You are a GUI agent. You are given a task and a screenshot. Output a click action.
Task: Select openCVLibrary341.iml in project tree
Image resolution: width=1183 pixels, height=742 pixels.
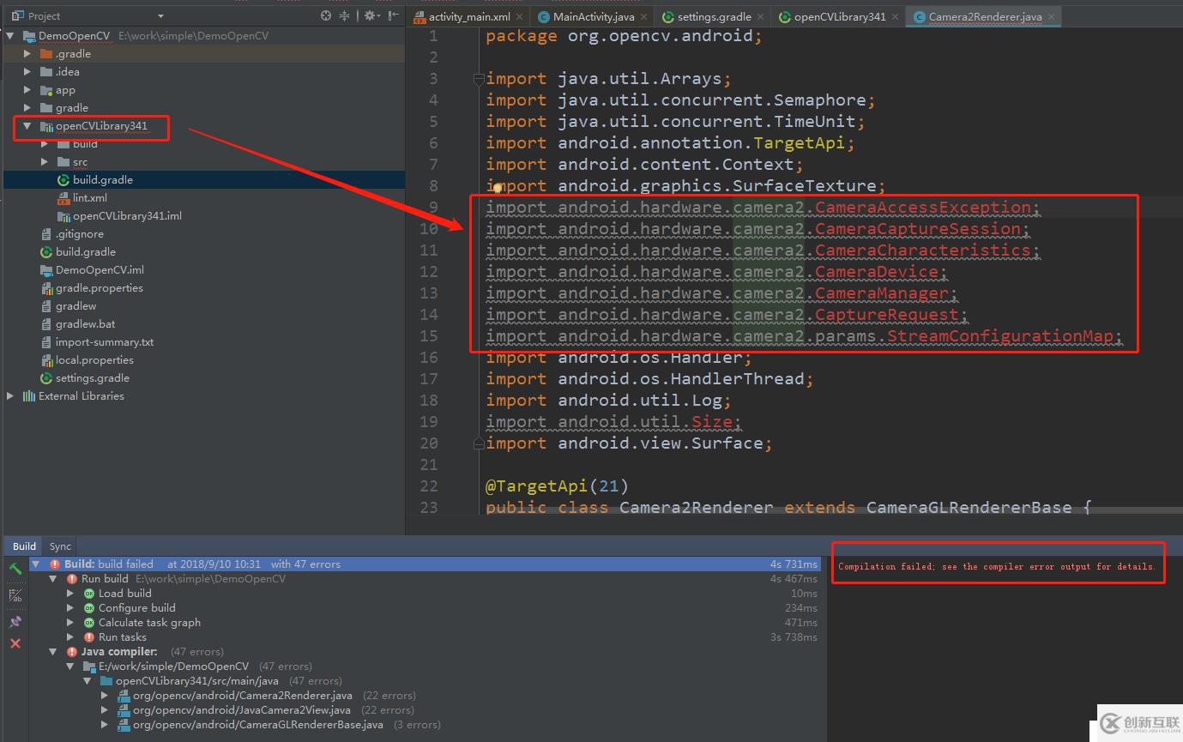tap(127, 216)
